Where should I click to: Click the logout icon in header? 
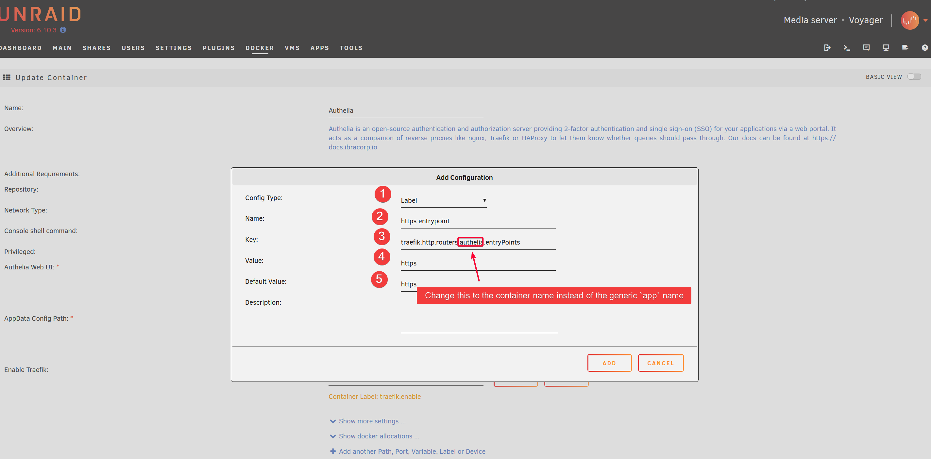coord(827,48)
